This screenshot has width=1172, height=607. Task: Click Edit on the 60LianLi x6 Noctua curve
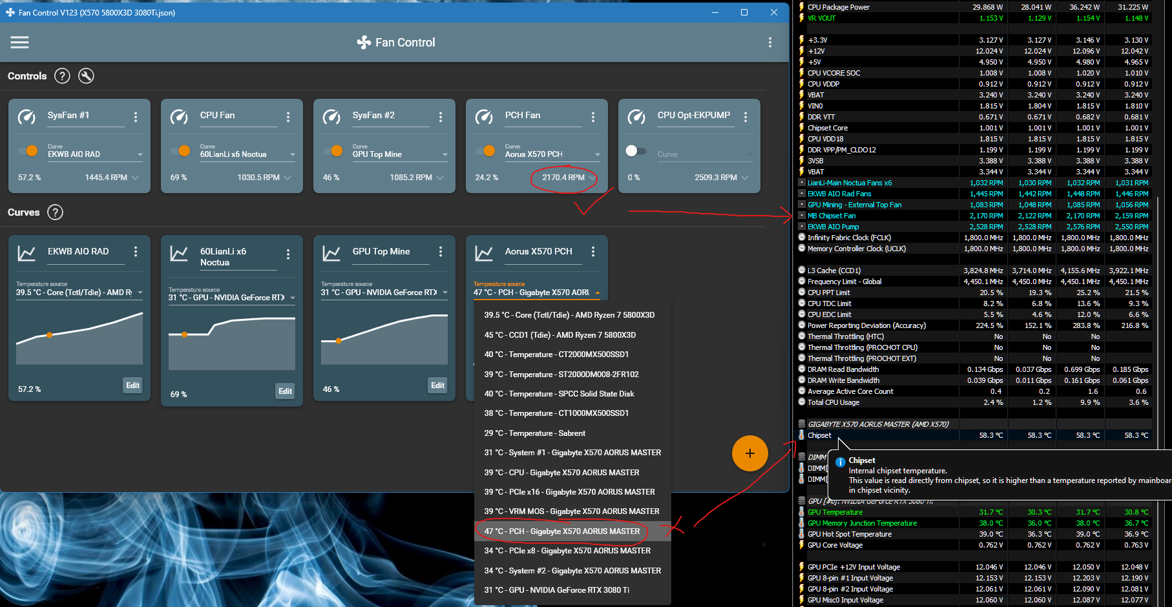tap(285, 391)
